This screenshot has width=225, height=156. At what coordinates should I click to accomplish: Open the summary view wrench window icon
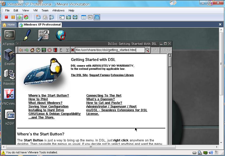pyautogui.click(x=84, y=17)
